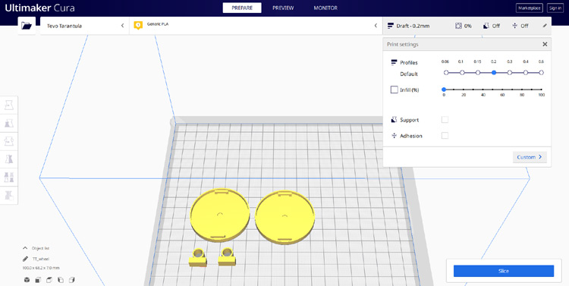Set infill slider to 60
Viewport: 569px width, 286px height.
click(x=502, y=90)
